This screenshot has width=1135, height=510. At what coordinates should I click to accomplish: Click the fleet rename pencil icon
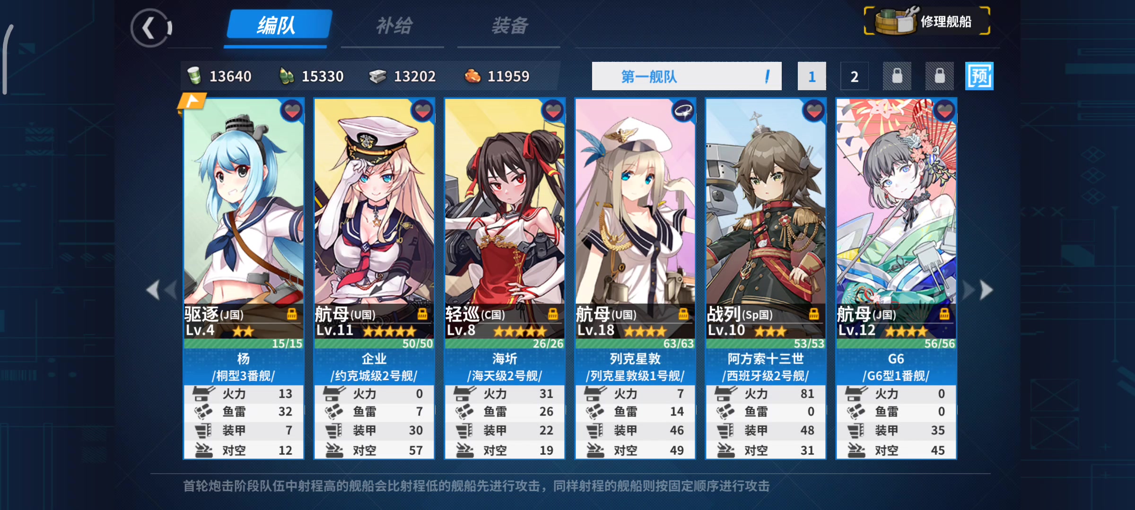(767, 76)
